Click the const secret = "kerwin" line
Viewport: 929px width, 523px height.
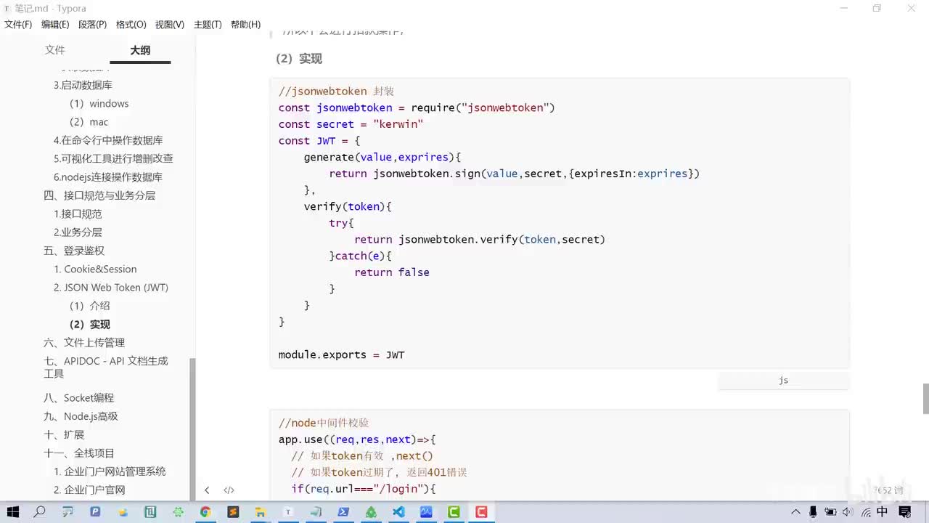(351, 124)
